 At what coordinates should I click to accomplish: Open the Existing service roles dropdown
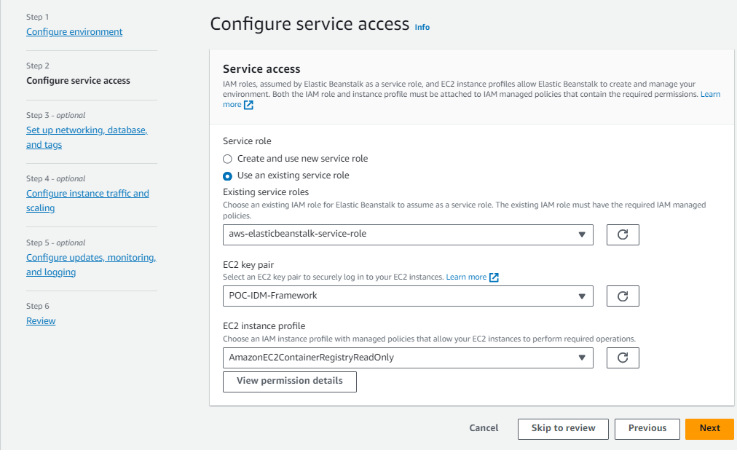pyautogui.click(x=408, y=234)
